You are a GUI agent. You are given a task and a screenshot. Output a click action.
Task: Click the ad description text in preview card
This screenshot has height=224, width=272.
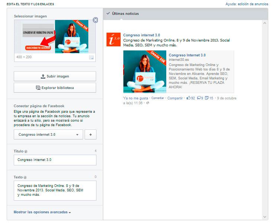199,76
